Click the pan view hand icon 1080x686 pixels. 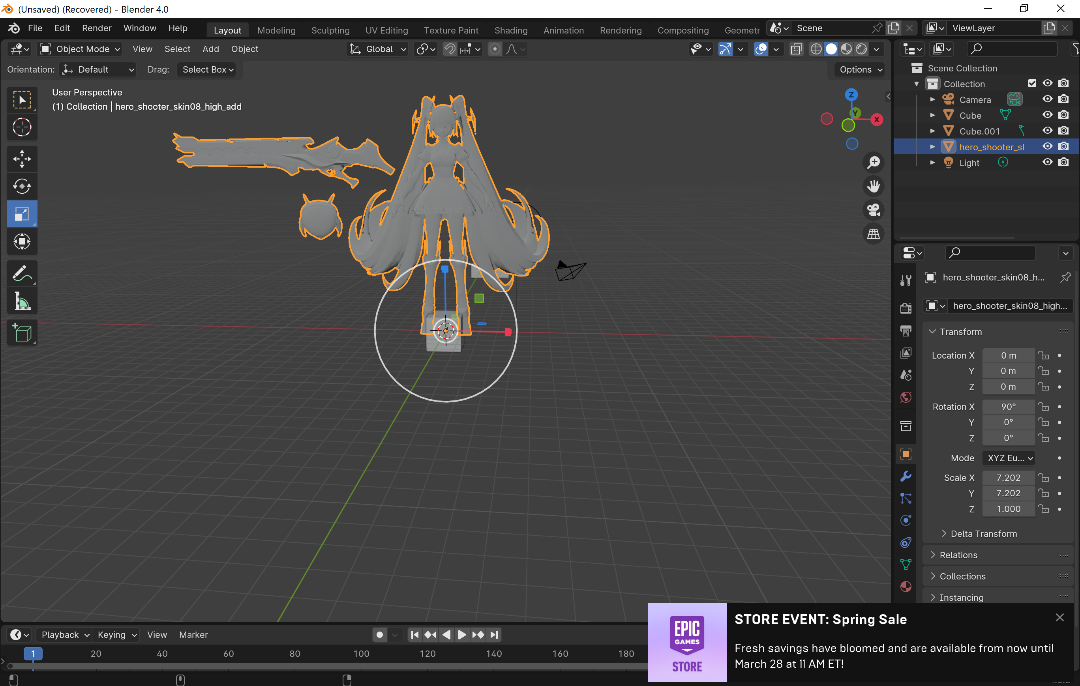[873, 186]
